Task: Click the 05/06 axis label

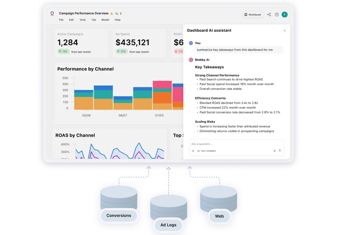Action: pyautogui.click(x=86, y=115)
